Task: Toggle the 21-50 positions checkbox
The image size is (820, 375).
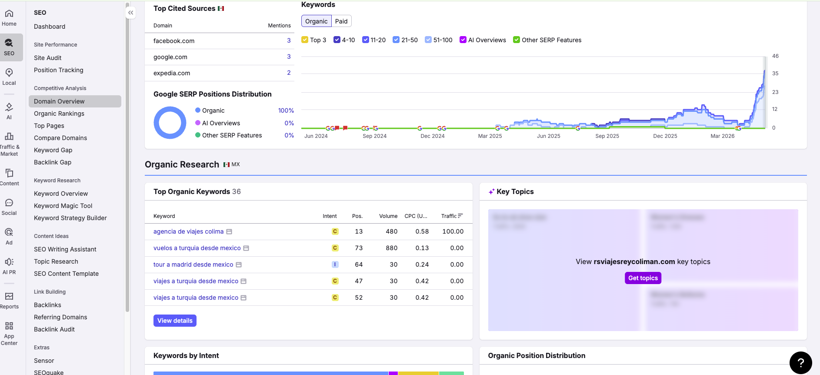Action: (396, 40)
